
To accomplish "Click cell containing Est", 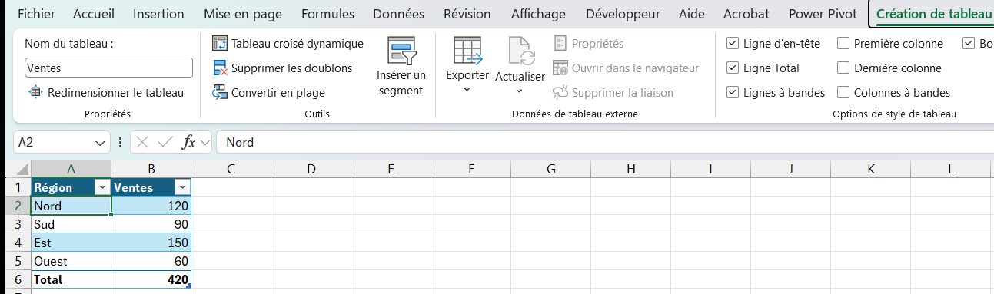I will click(x=71, y=243).
